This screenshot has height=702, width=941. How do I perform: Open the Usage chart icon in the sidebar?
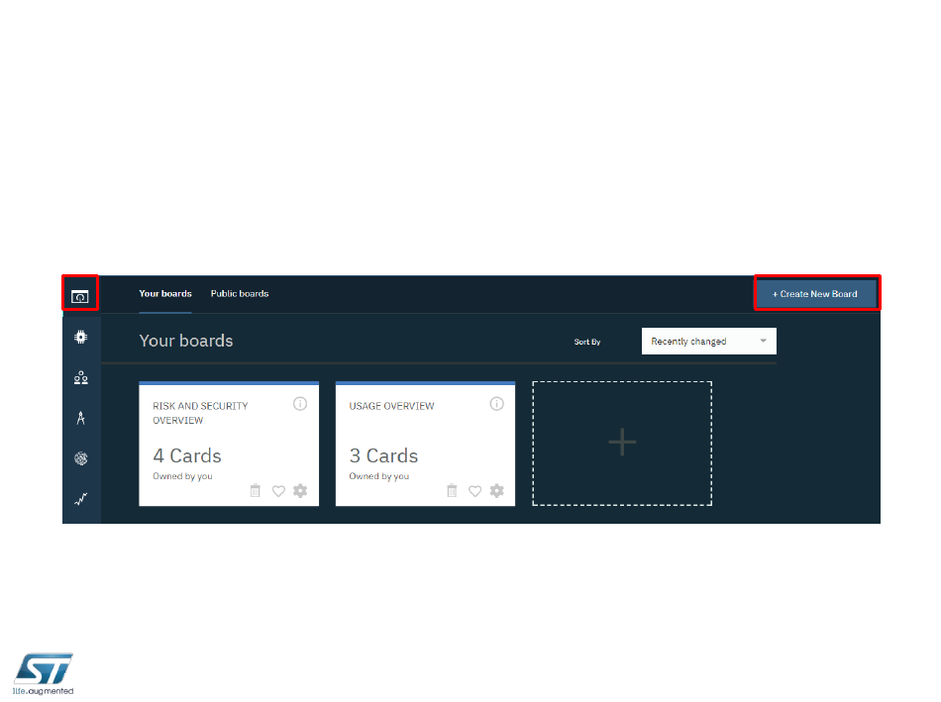point(80,499)
